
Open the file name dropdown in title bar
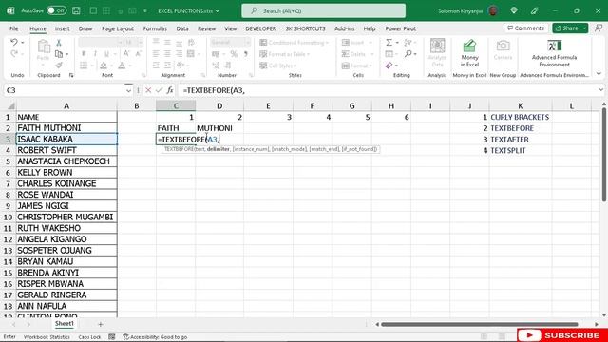coord(218,10)
